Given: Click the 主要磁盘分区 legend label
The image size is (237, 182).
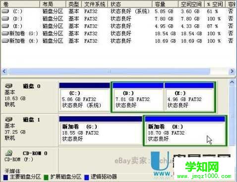Looking at the screenshot, I should coord(25,177).
